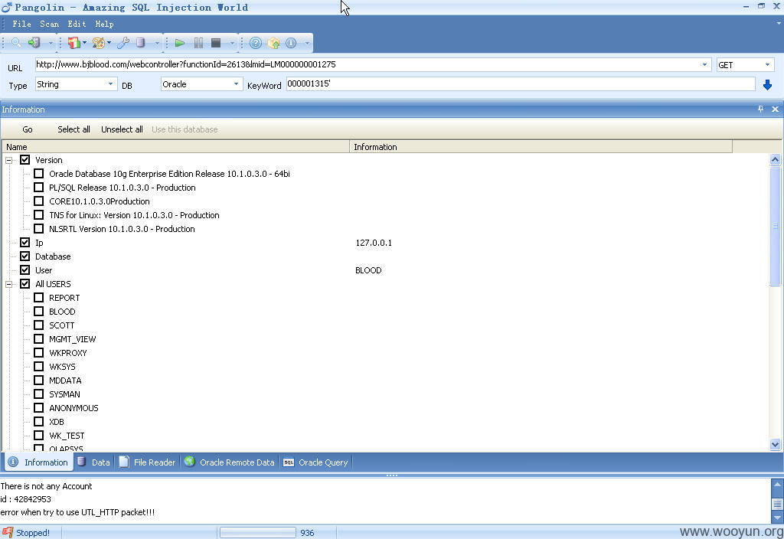The height and width of the screenshot is (539, 784).
Task: Stop the scan with square icon
Action: pyautogui.click(x=216, y=43)
